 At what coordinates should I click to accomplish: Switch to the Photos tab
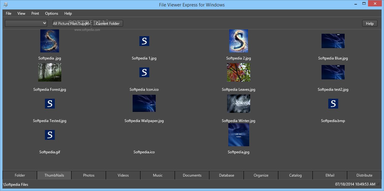pos(89,175)
